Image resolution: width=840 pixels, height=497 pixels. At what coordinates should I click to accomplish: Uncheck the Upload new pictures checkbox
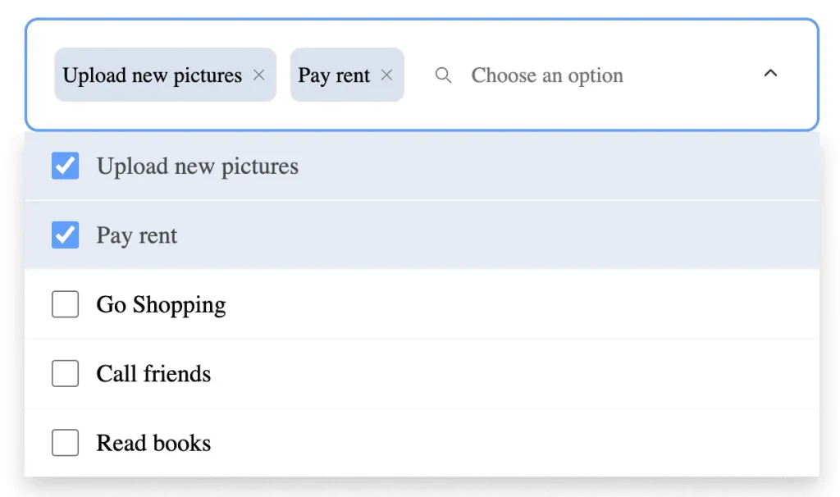65,166
